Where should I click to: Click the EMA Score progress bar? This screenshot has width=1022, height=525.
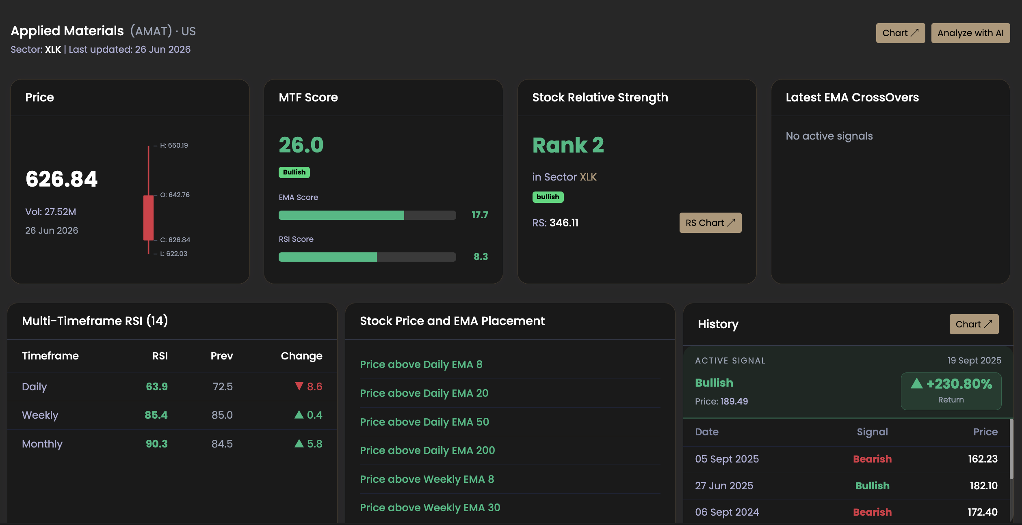(367, 215)
